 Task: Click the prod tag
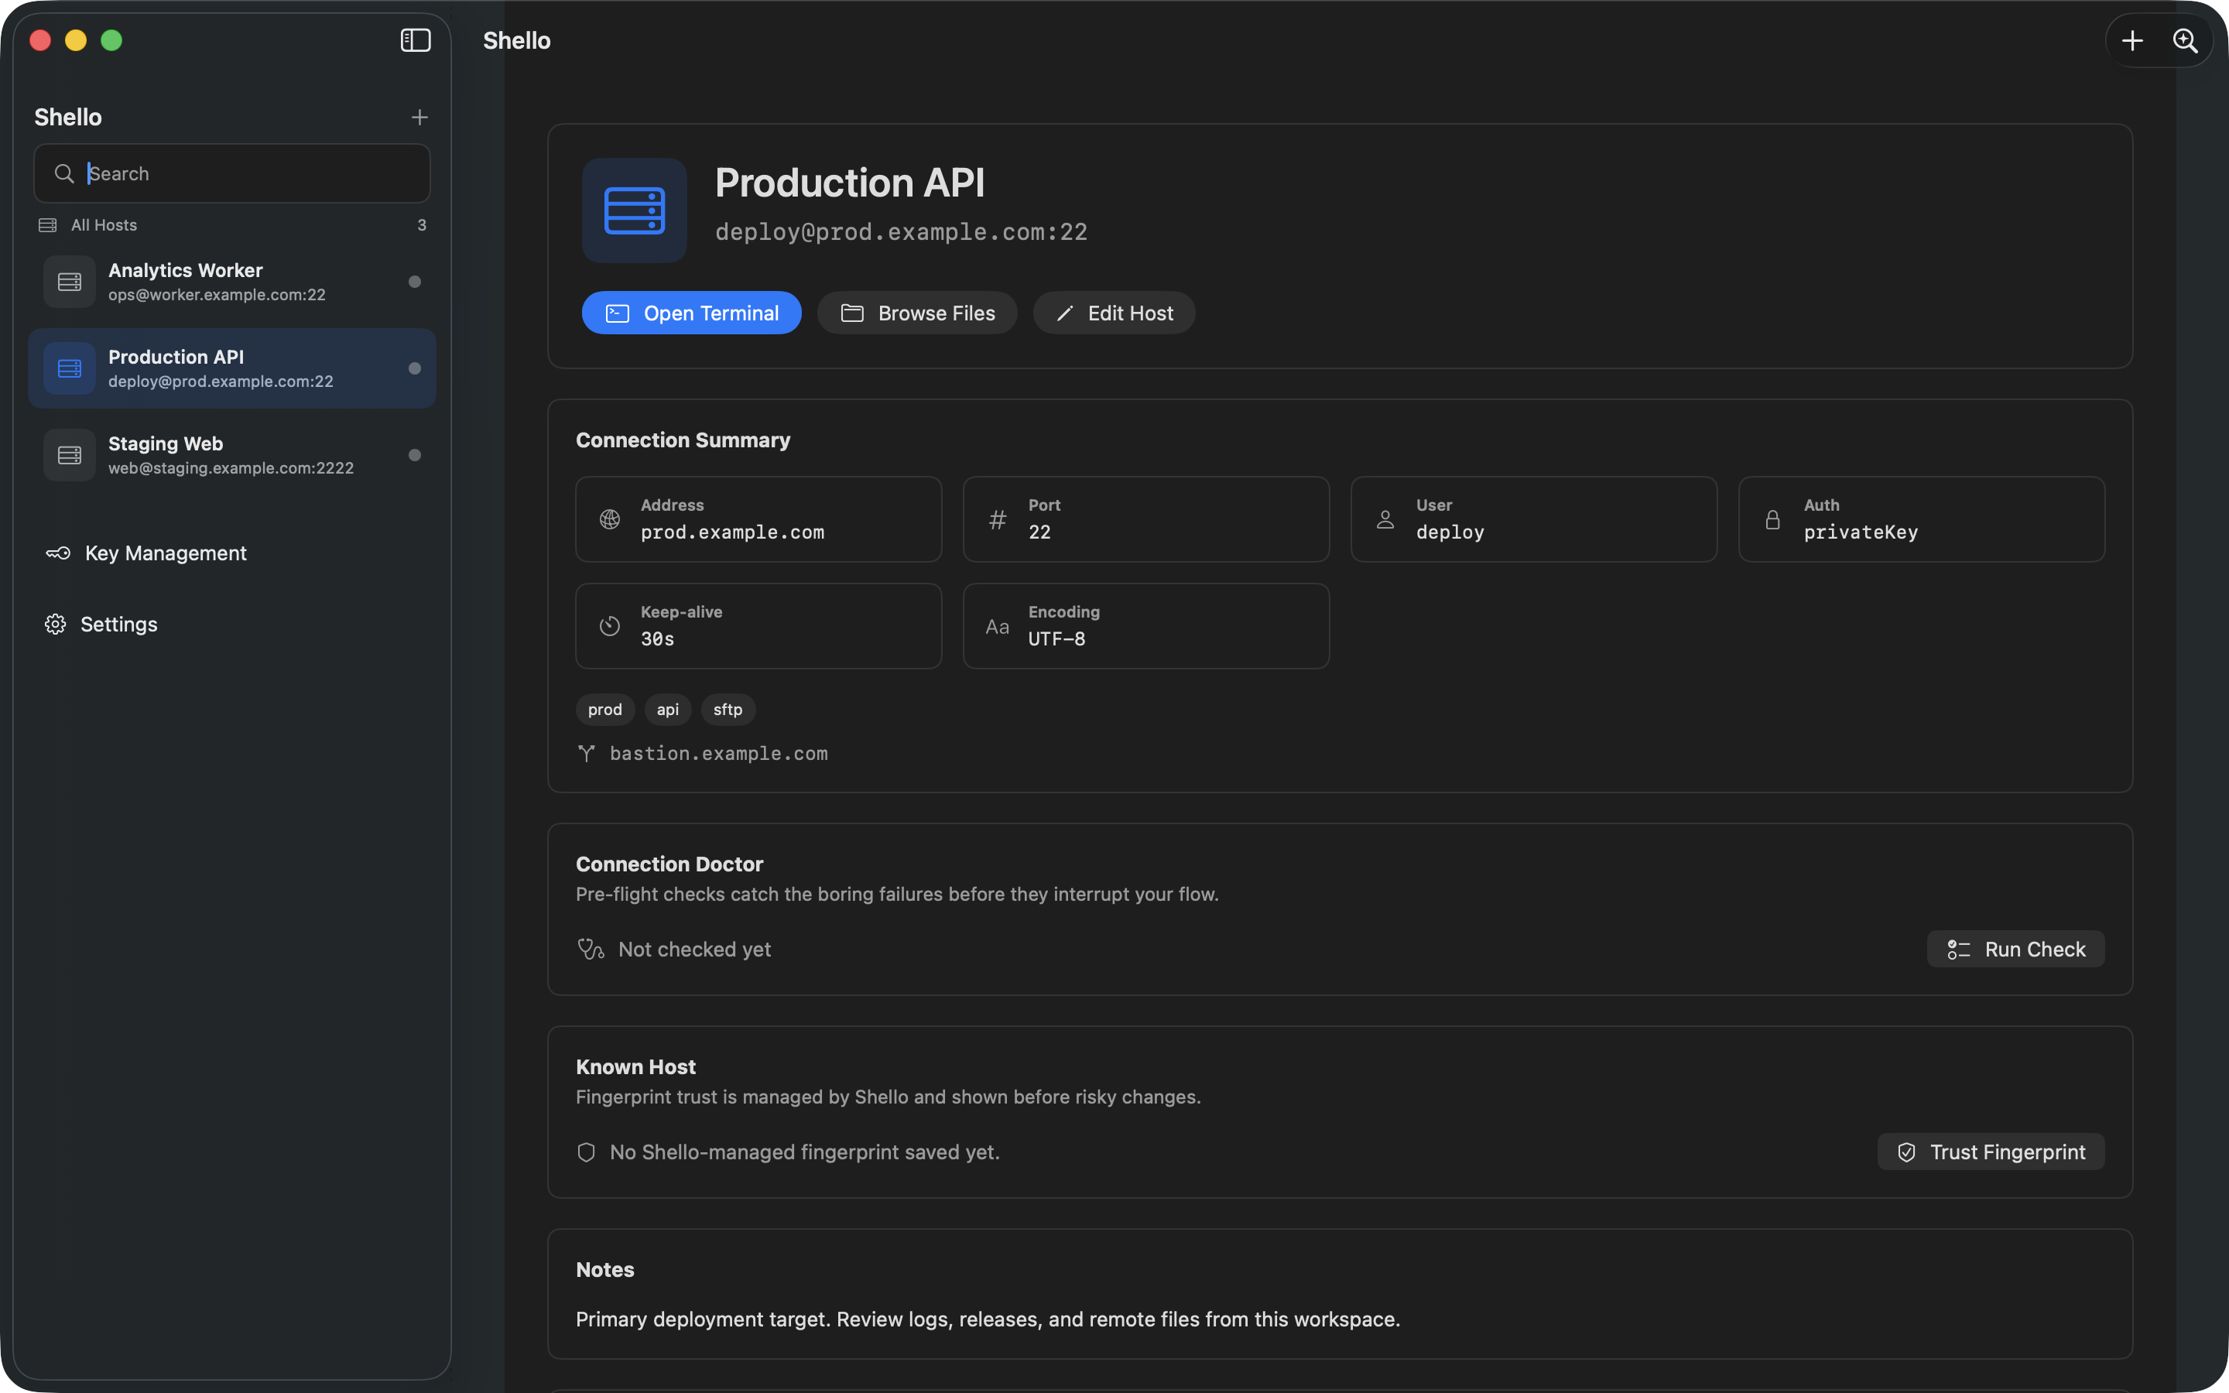pyautogui.click(x=605, y=710)
